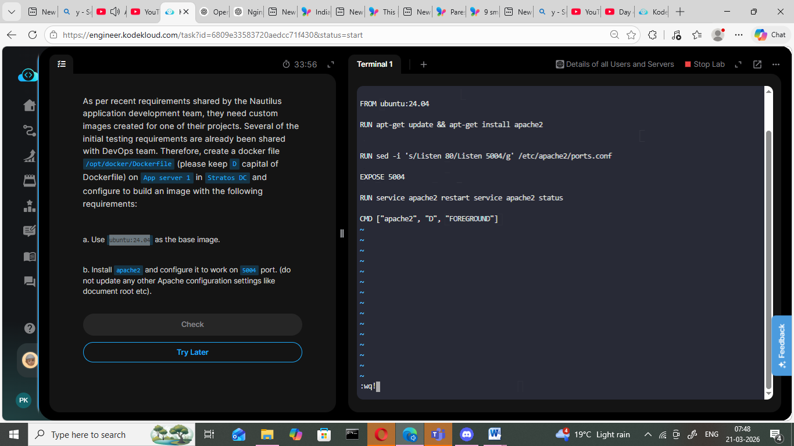Screen dimensions: 794x446
Task: Open the Feedback side tab
Action: click(x=782, y=346)
